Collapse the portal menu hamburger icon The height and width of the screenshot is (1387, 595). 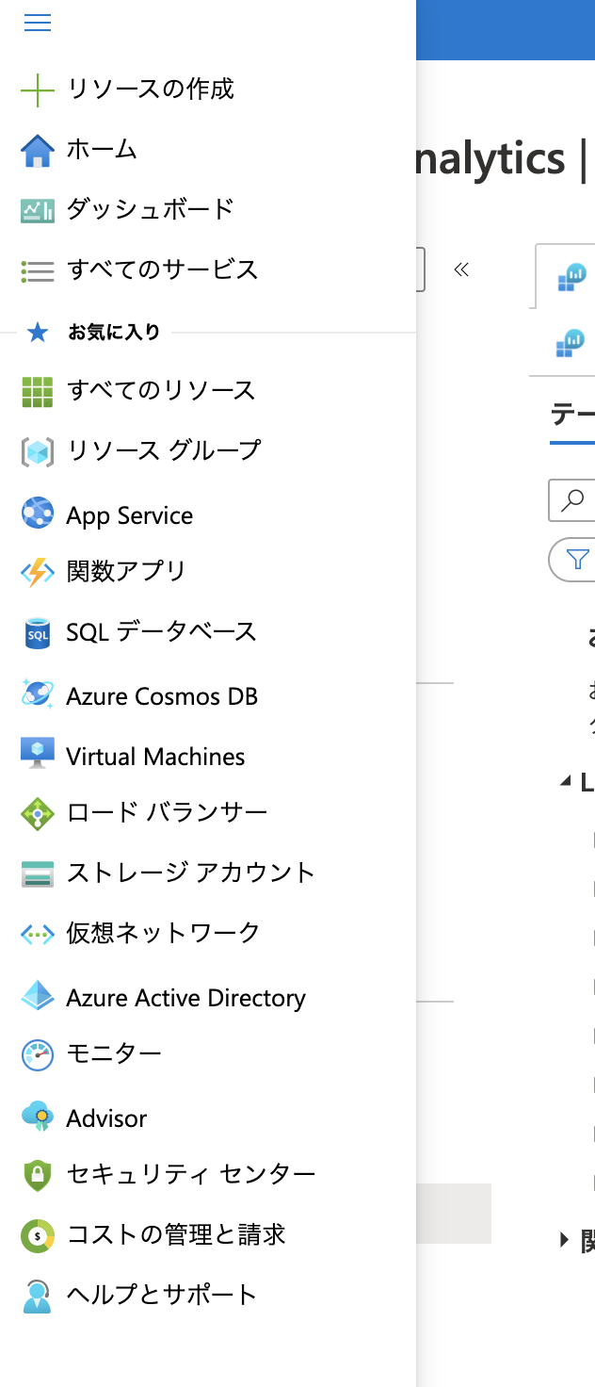[38, 24]
